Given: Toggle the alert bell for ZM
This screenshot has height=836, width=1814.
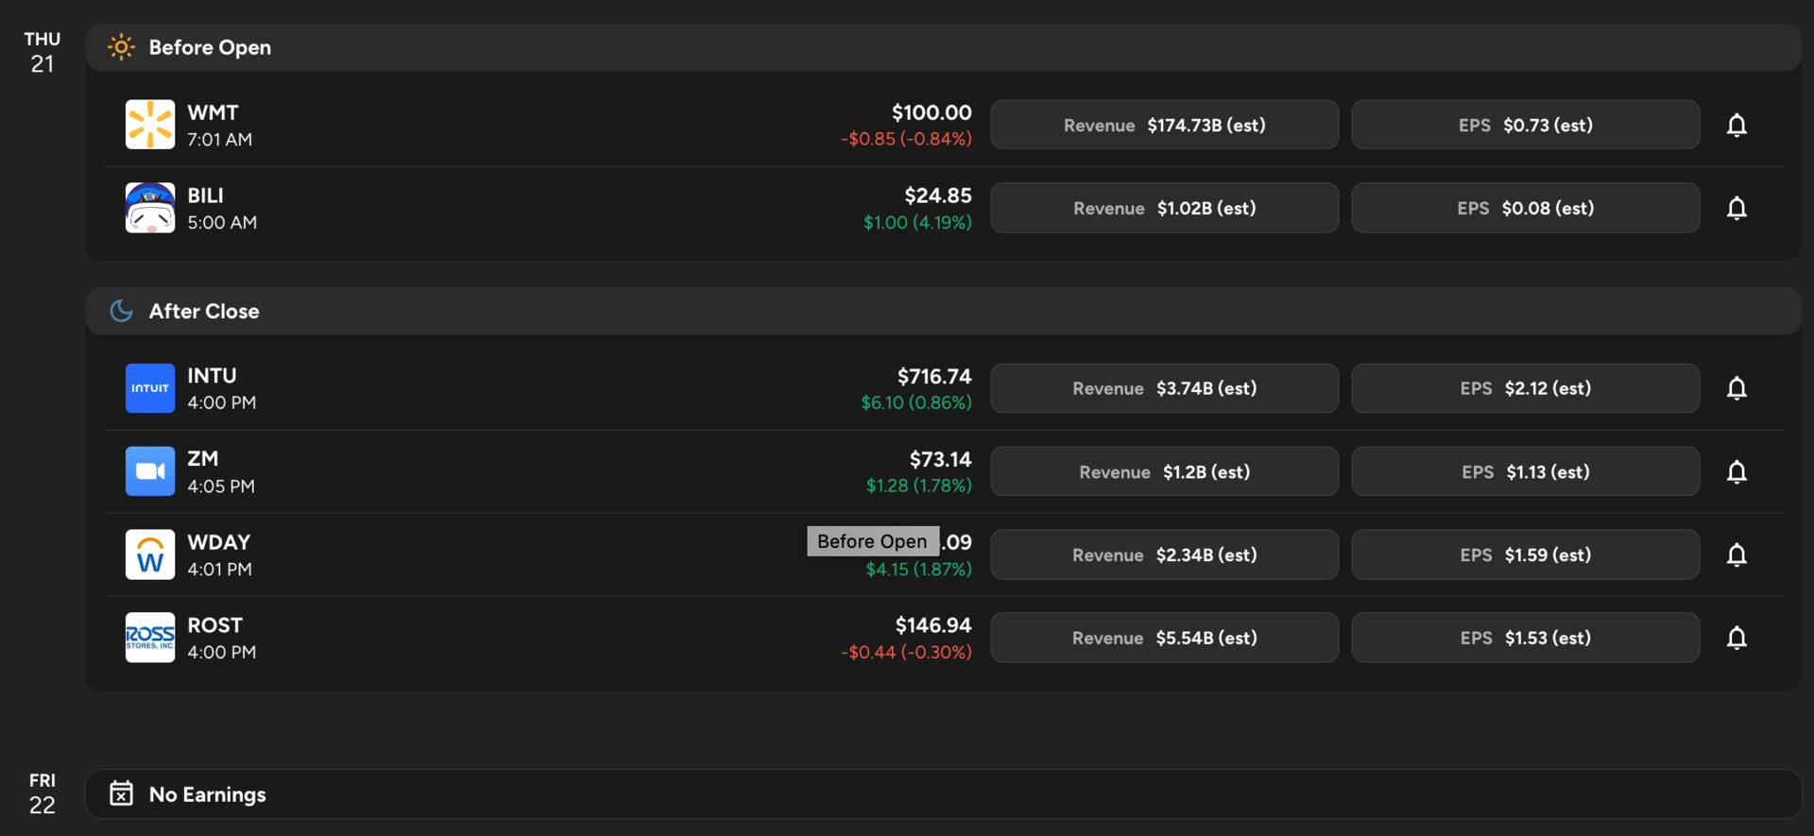Looking at the screenshot, I should [x=1737, y=471].
